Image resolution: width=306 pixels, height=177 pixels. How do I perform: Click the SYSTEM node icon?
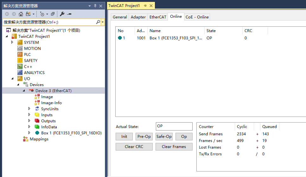[20, 42]
